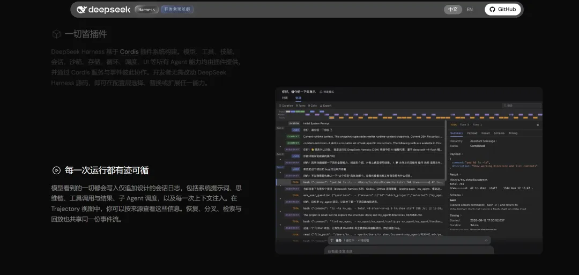Expand the Schema section header
Viewport: 579px width, 275px height.
(456, 195)
